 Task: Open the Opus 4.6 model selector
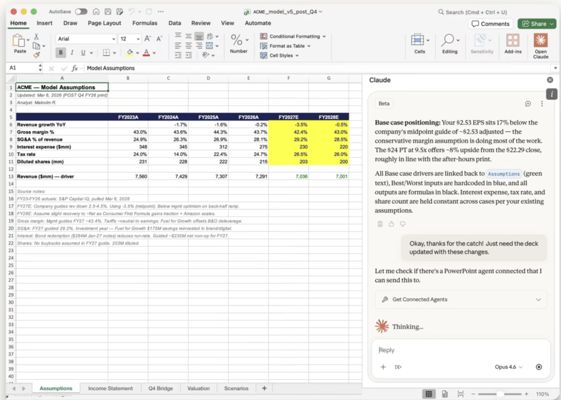click(508, 367)
